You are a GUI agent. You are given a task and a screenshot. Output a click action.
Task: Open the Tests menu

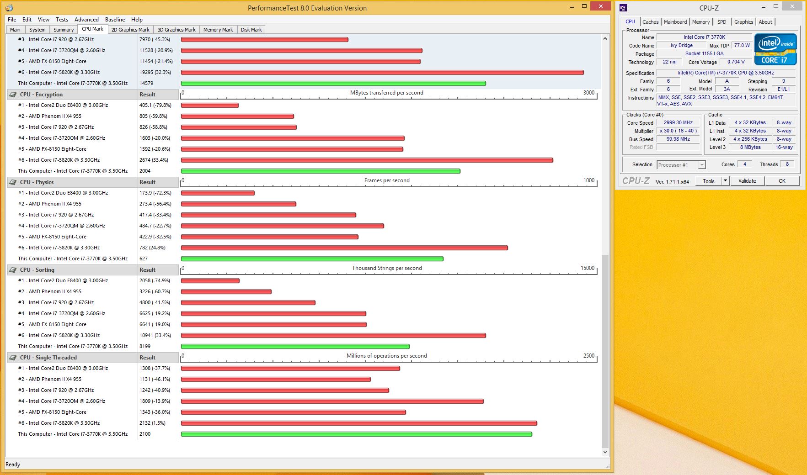[62, 20]
